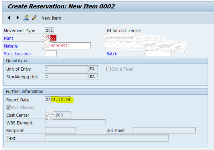Image resolution: width=214 pixels, height=150 pixels.
Task: Focus the WBS Element field
Action: pyautogui.click(x=75, y=123)
